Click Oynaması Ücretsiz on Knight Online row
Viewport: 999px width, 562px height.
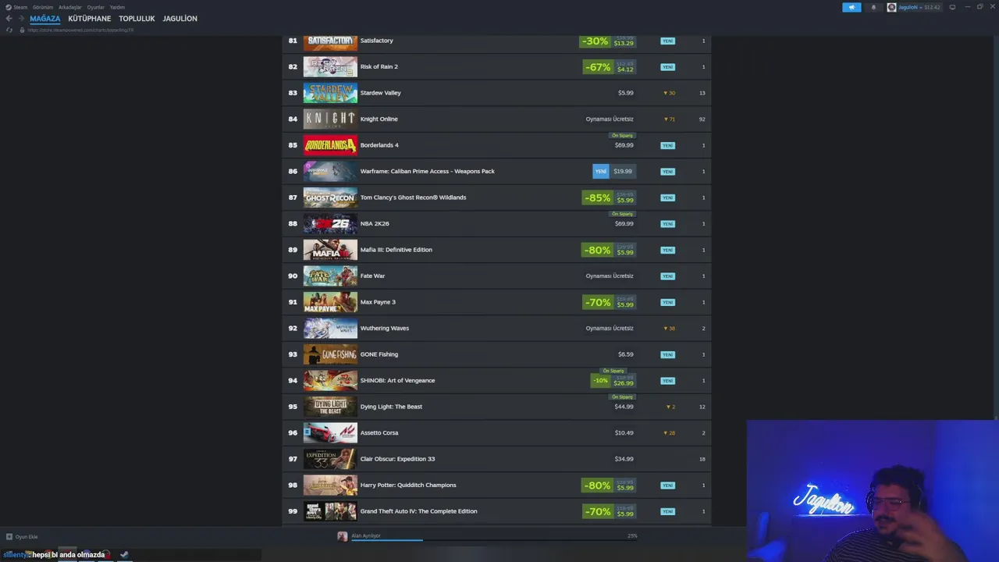(610, 119)
